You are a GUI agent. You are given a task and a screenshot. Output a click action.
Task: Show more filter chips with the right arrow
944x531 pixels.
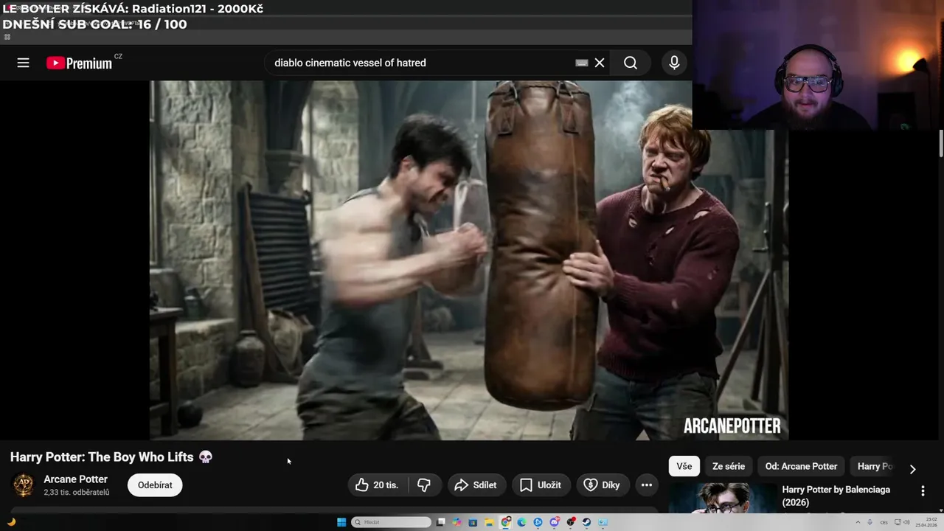click(912, 469)
